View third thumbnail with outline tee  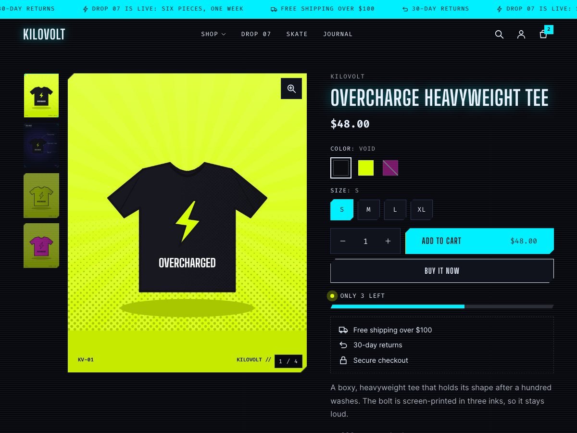point(41,195)
